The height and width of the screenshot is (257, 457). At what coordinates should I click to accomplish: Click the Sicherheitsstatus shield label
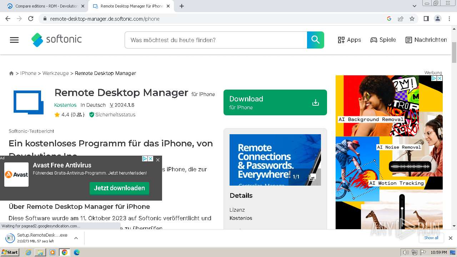(112, 115)
